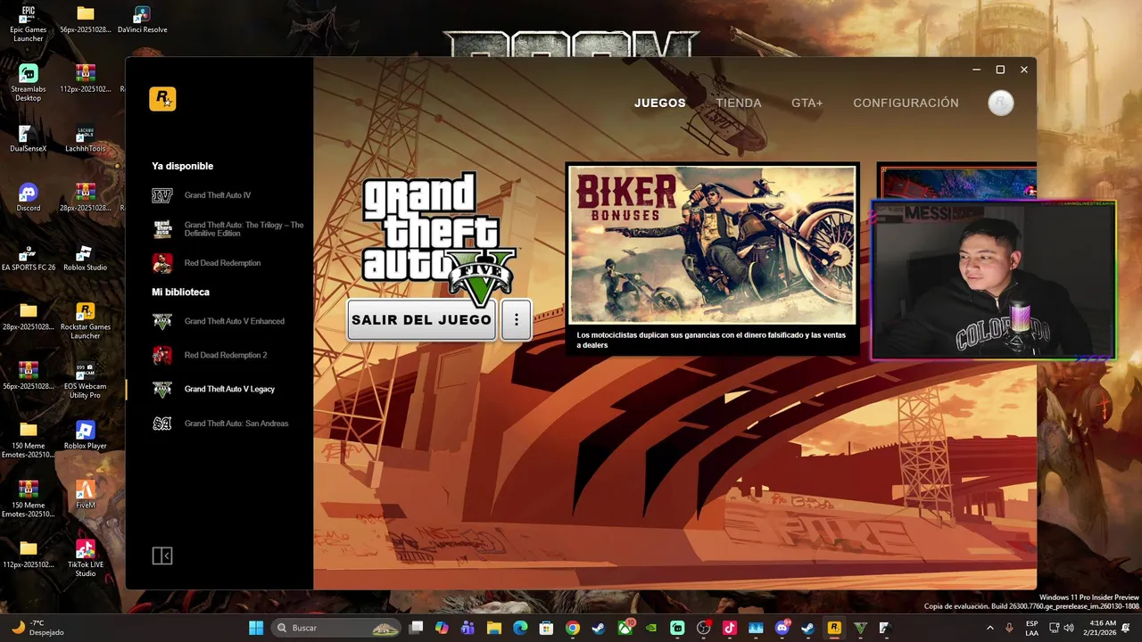
Task: Open TikTok LIVE Studio desktop shortcut
Action: (x=85, y=558)
